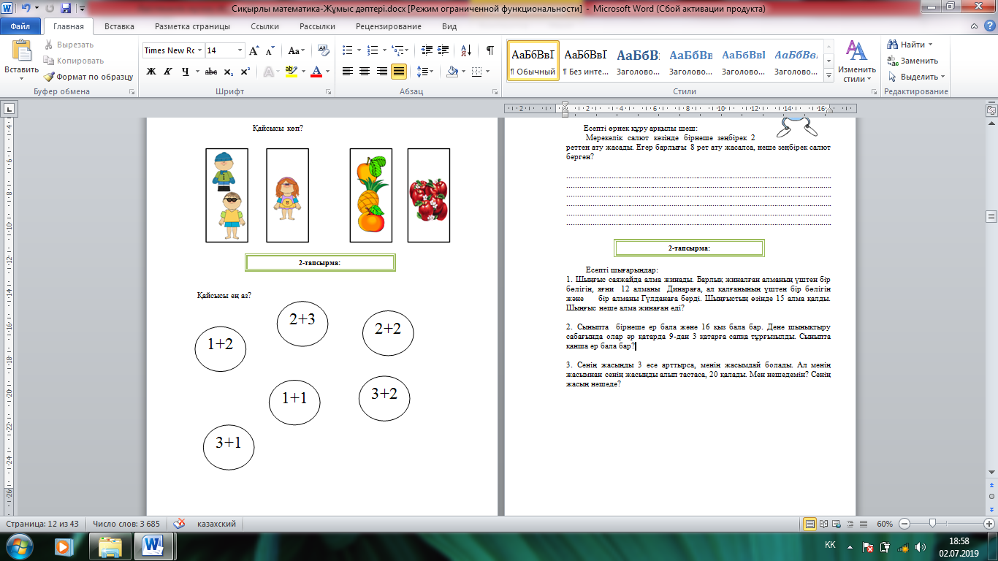Click the Decrease Indent icon
The height and width of the screenshot is (561, 998).
point(427,50)
